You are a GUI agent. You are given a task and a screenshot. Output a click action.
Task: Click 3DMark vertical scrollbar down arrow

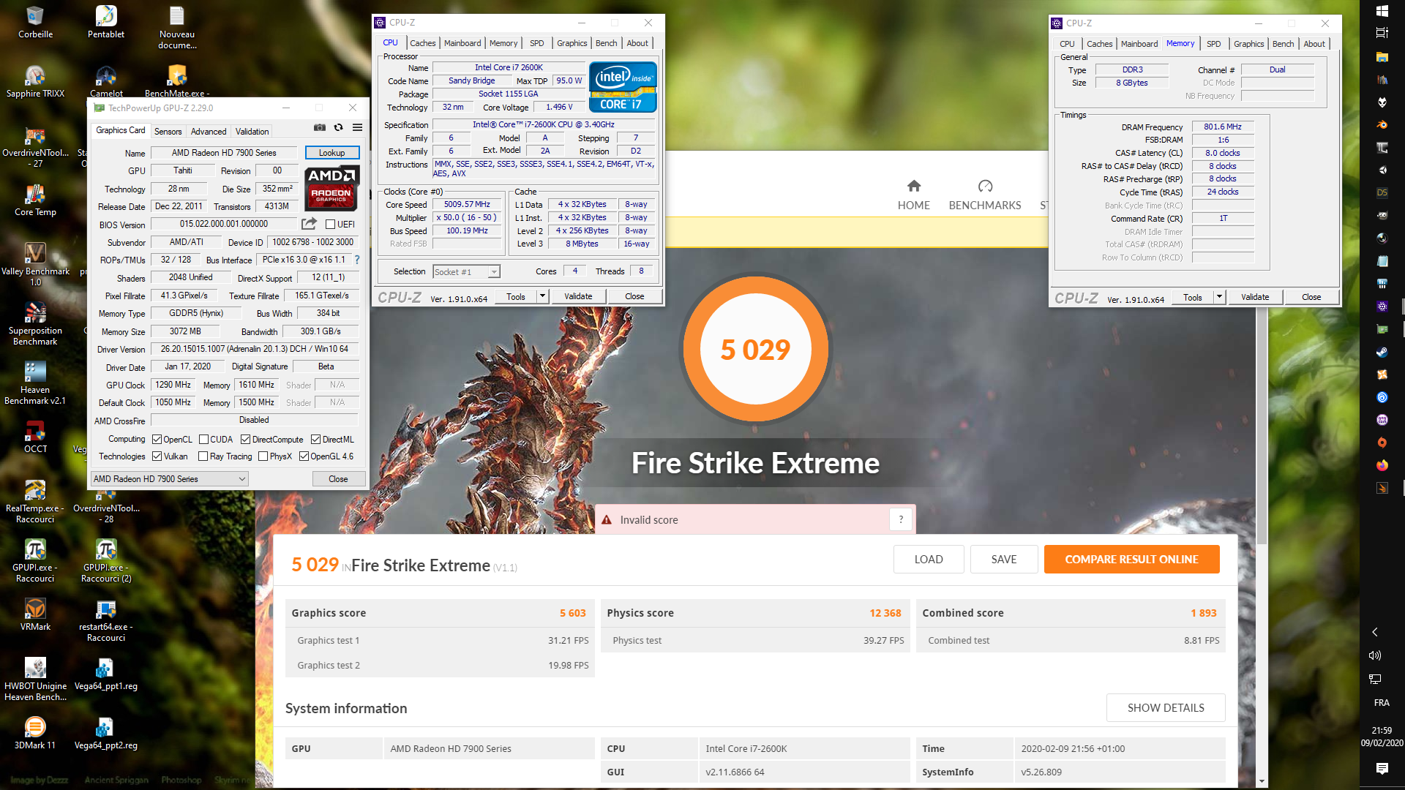(1262, 781)
